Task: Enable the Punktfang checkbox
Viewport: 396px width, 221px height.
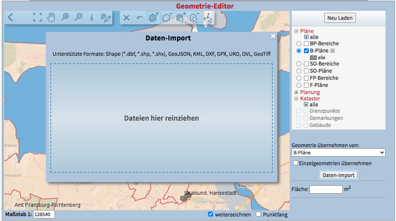Action: 258,214
